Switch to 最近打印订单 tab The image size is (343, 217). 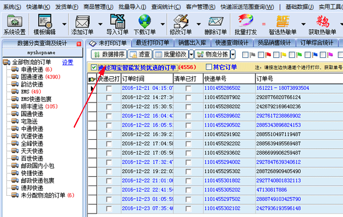click(x=152, y=43)
